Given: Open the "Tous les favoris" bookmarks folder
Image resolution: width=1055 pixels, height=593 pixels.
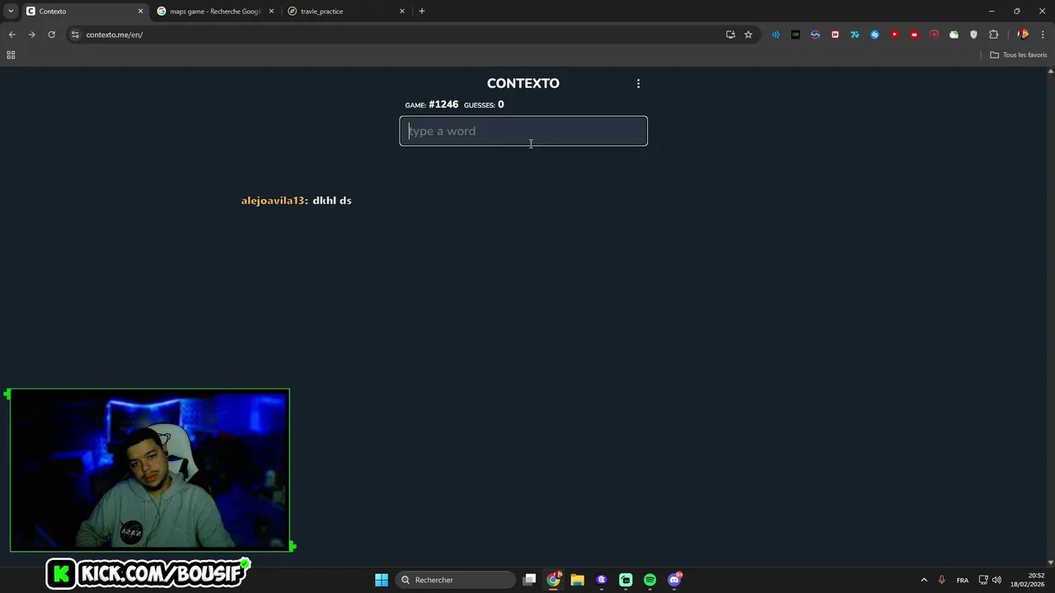Looking at the screenshot, I should coord(1019,55).
